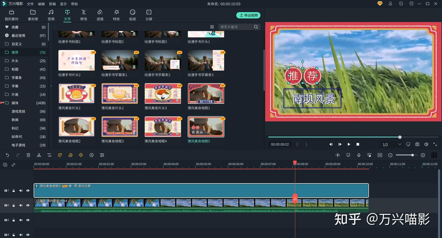Open the voiceover microphone icon

click(359, 155)
